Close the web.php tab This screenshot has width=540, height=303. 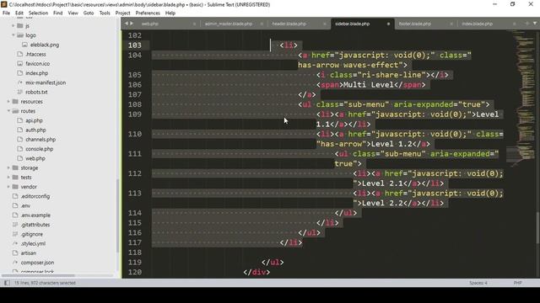pos(194,24)
